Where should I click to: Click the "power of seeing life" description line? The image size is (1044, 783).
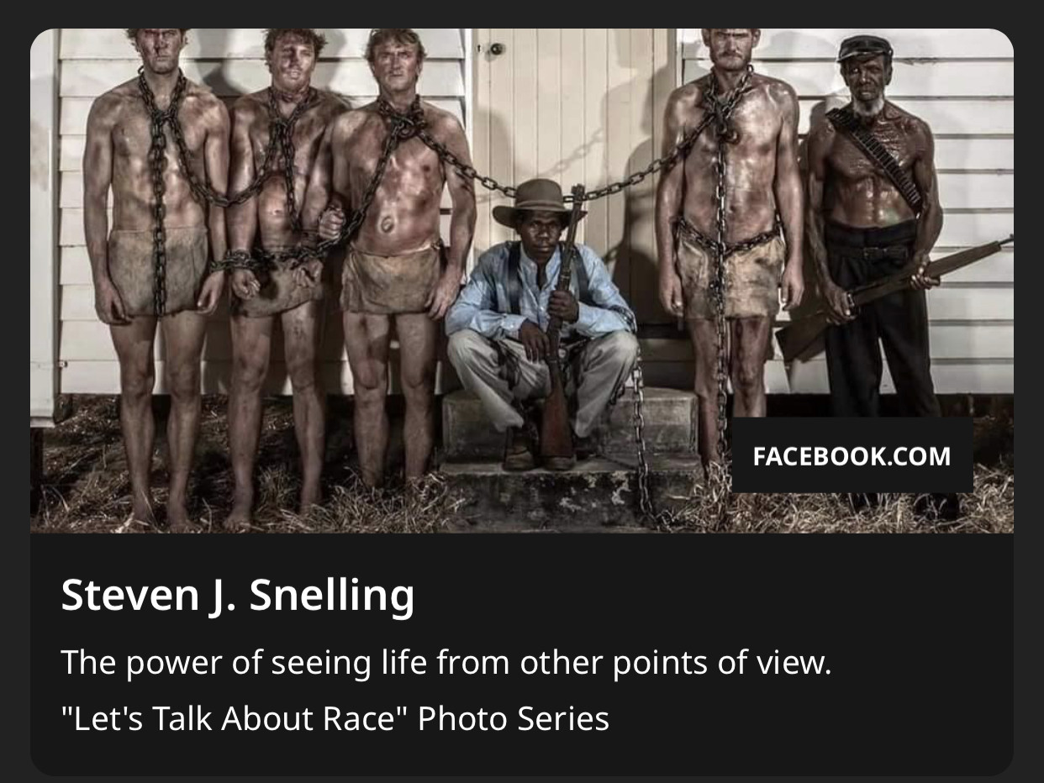(446, 663)
